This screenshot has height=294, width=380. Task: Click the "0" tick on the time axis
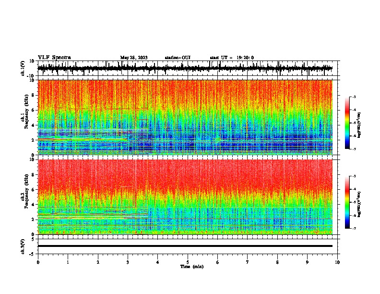pos(38,262)
